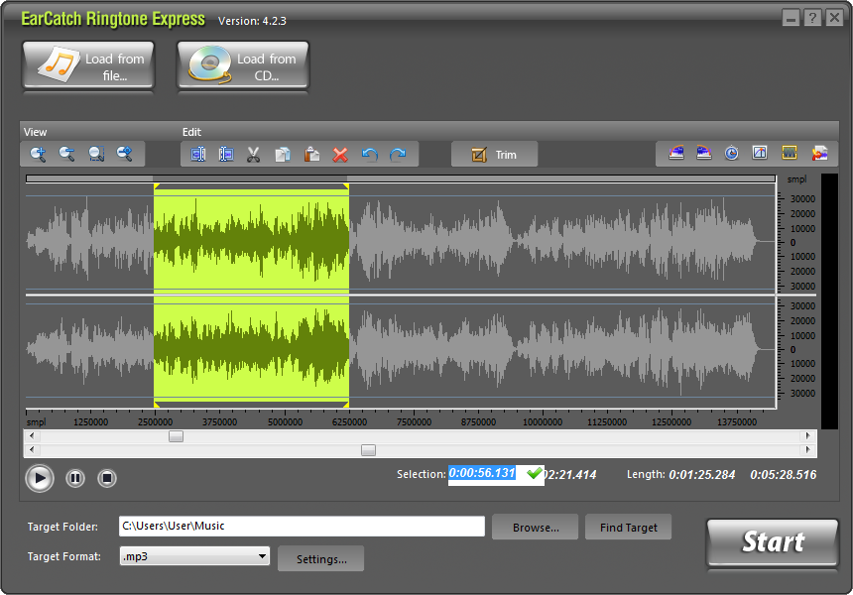
Task: Redo the last edit
Action: 398,155
